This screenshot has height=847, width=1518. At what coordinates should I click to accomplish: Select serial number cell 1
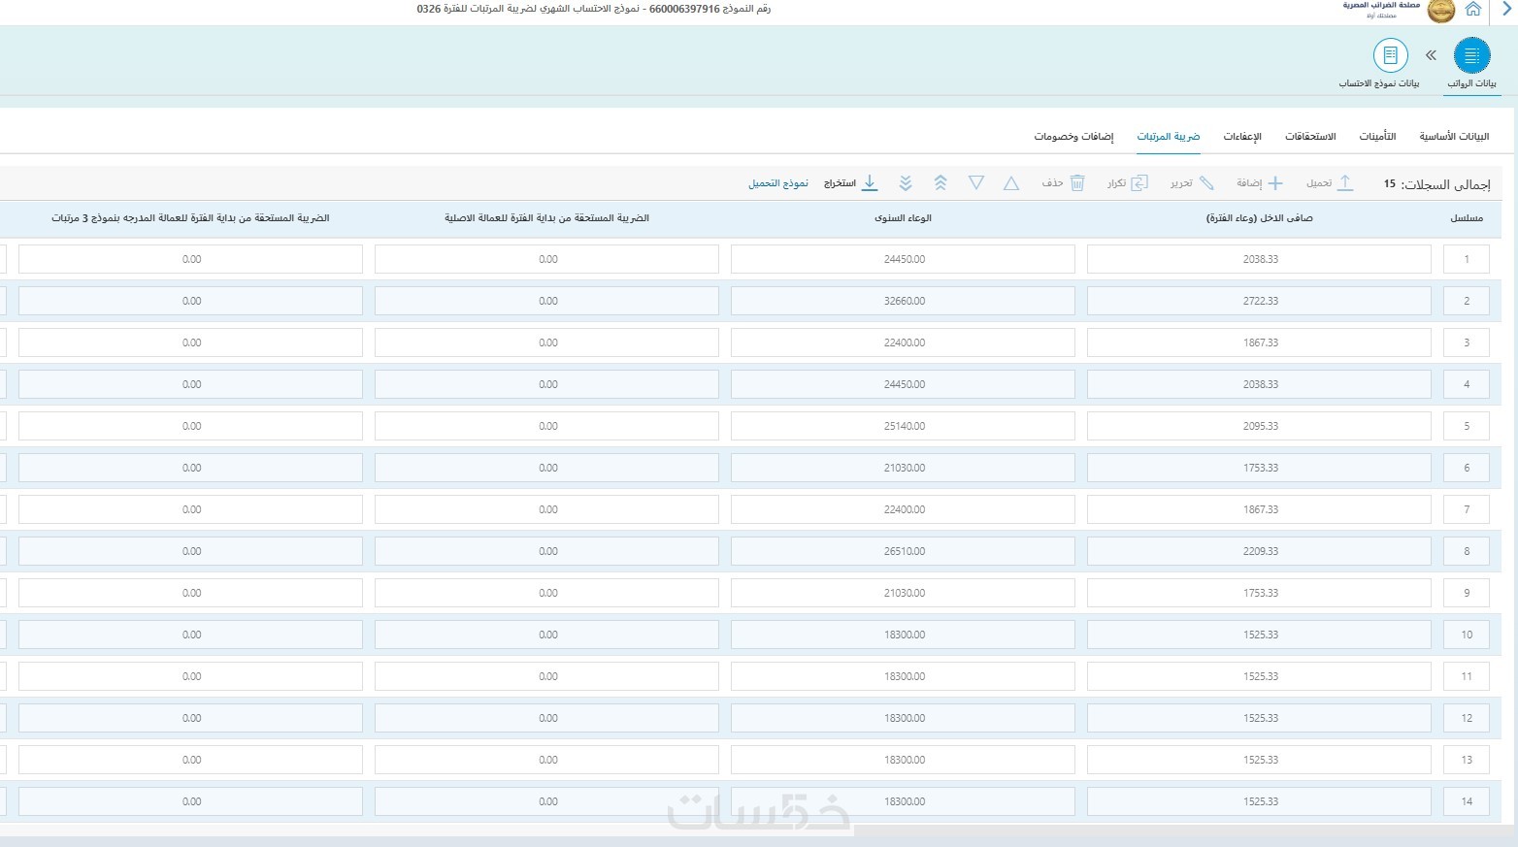point(1467,259)
